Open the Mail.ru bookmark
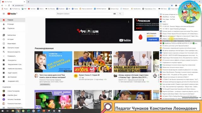Viewport: 202px width, 113px height. coord(40,9)
